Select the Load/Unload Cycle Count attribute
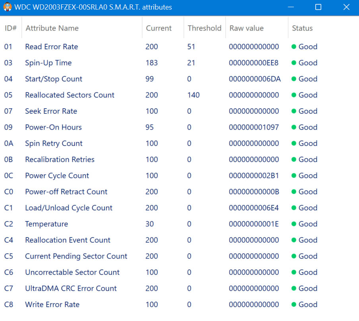359x321 pixels. 69,208
